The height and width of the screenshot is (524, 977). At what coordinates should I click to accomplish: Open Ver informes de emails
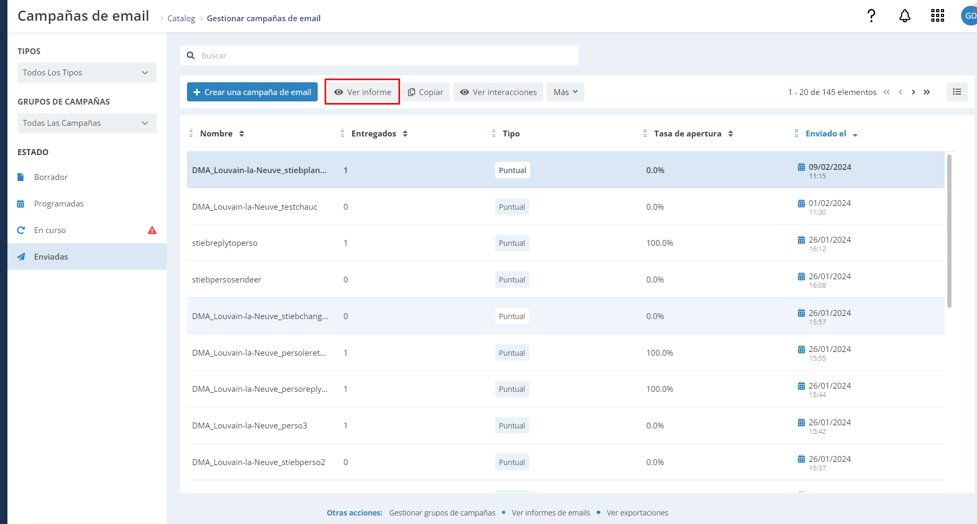pyautogui.click(x=551, y=513)
